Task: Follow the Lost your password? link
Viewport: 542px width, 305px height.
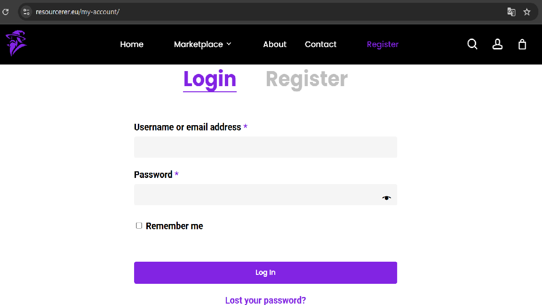Action: pyautogui.click(x=265, y=300)
